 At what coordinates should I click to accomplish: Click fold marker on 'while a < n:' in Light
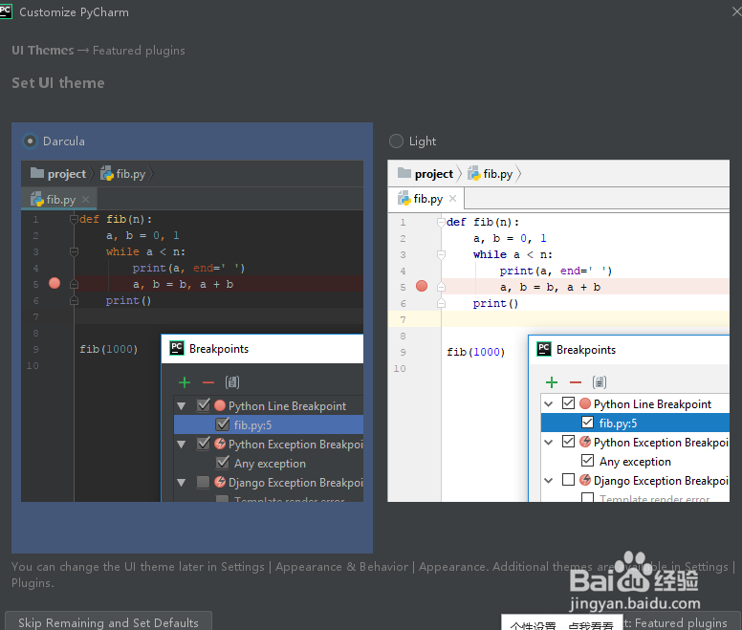[x=441, y=254]
